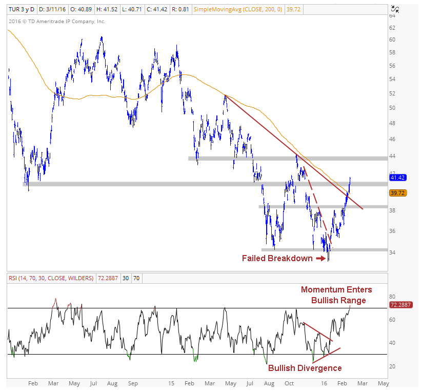Click the 16 year marker on time axis

pos(324,383)
